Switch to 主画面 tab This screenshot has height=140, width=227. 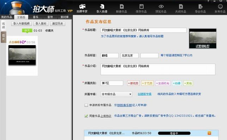pos(21,17)
